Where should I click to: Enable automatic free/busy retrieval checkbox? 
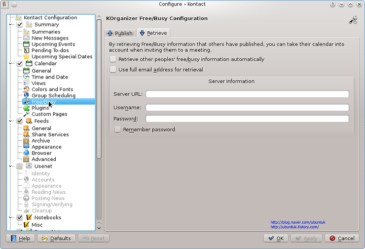[x=113, y=59]
